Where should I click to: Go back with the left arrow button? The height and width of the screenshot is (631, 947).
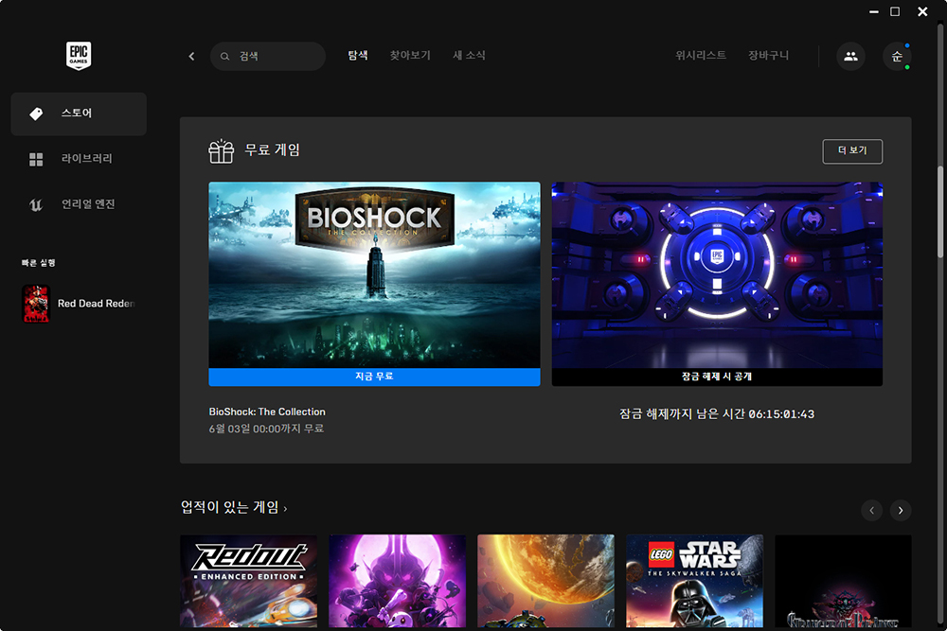(x=191, y=56)
